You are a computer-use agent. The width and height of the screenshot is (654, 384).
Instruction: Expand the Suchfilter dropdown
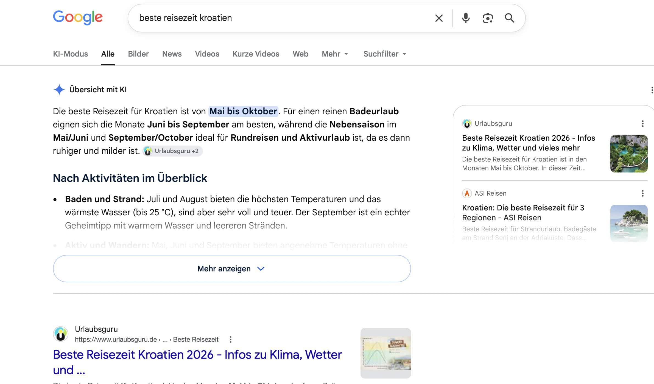[385, 54]
